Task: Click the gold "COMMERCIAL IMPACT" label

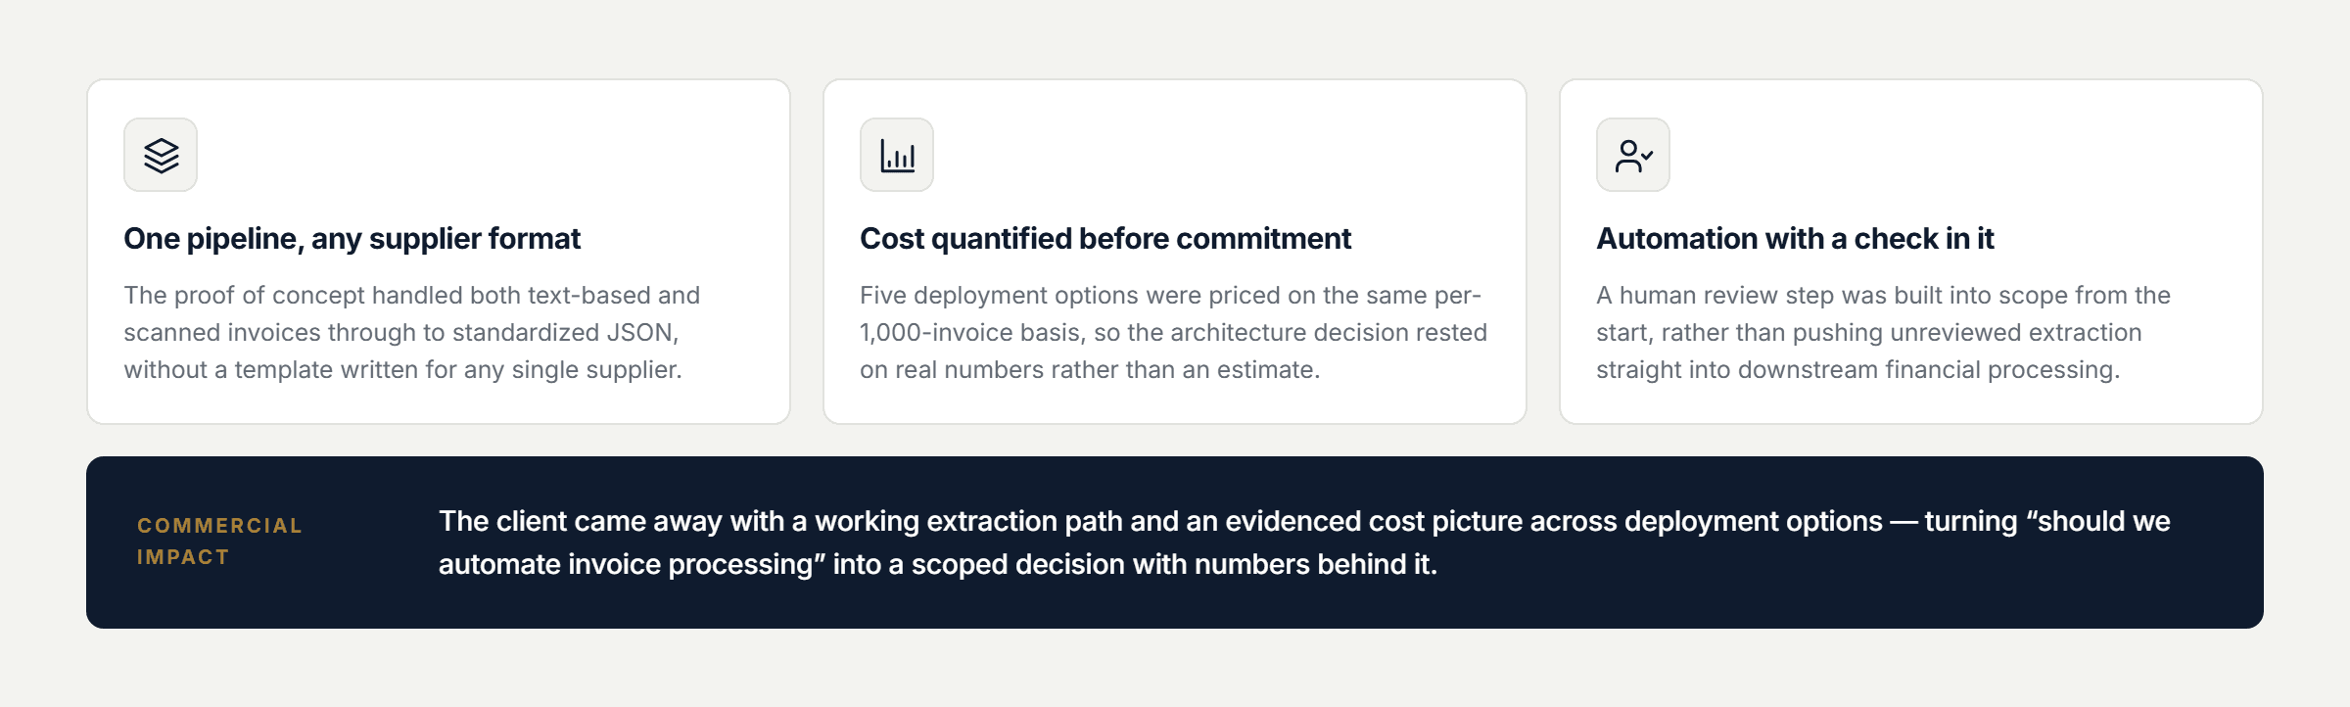Action: coord(219,541)
